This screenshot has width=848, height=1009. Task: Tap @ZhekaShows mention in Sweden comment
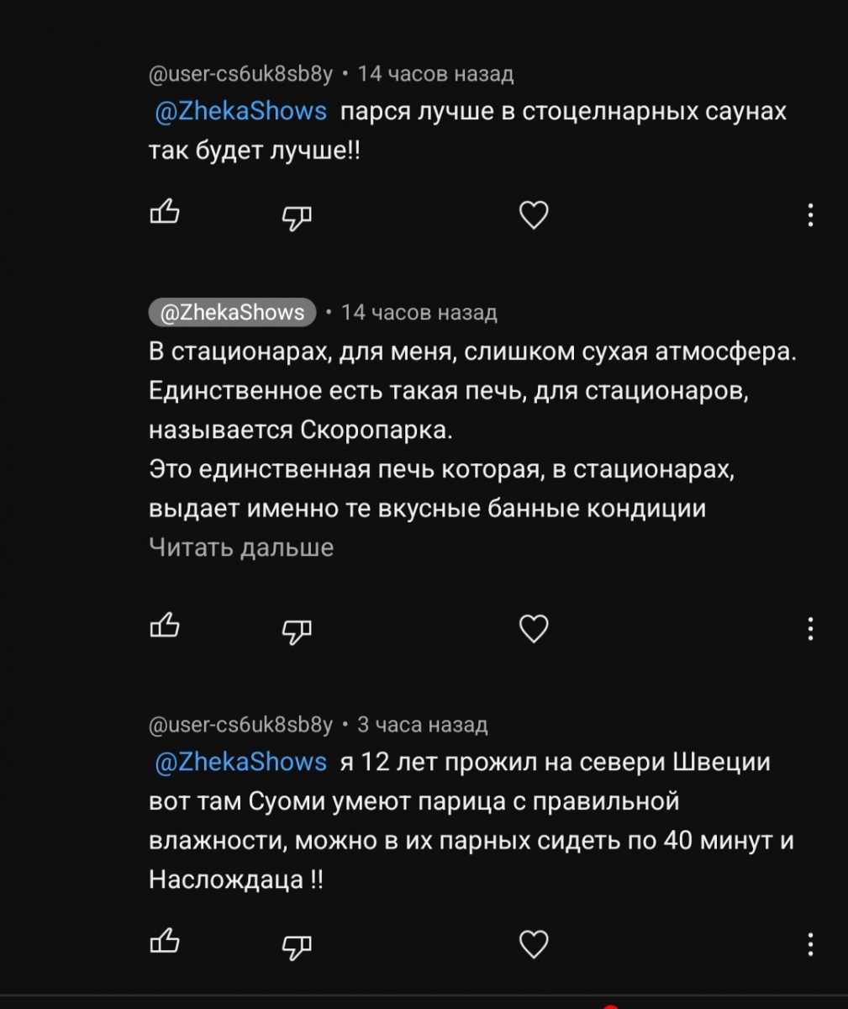(x=241, y=762)
